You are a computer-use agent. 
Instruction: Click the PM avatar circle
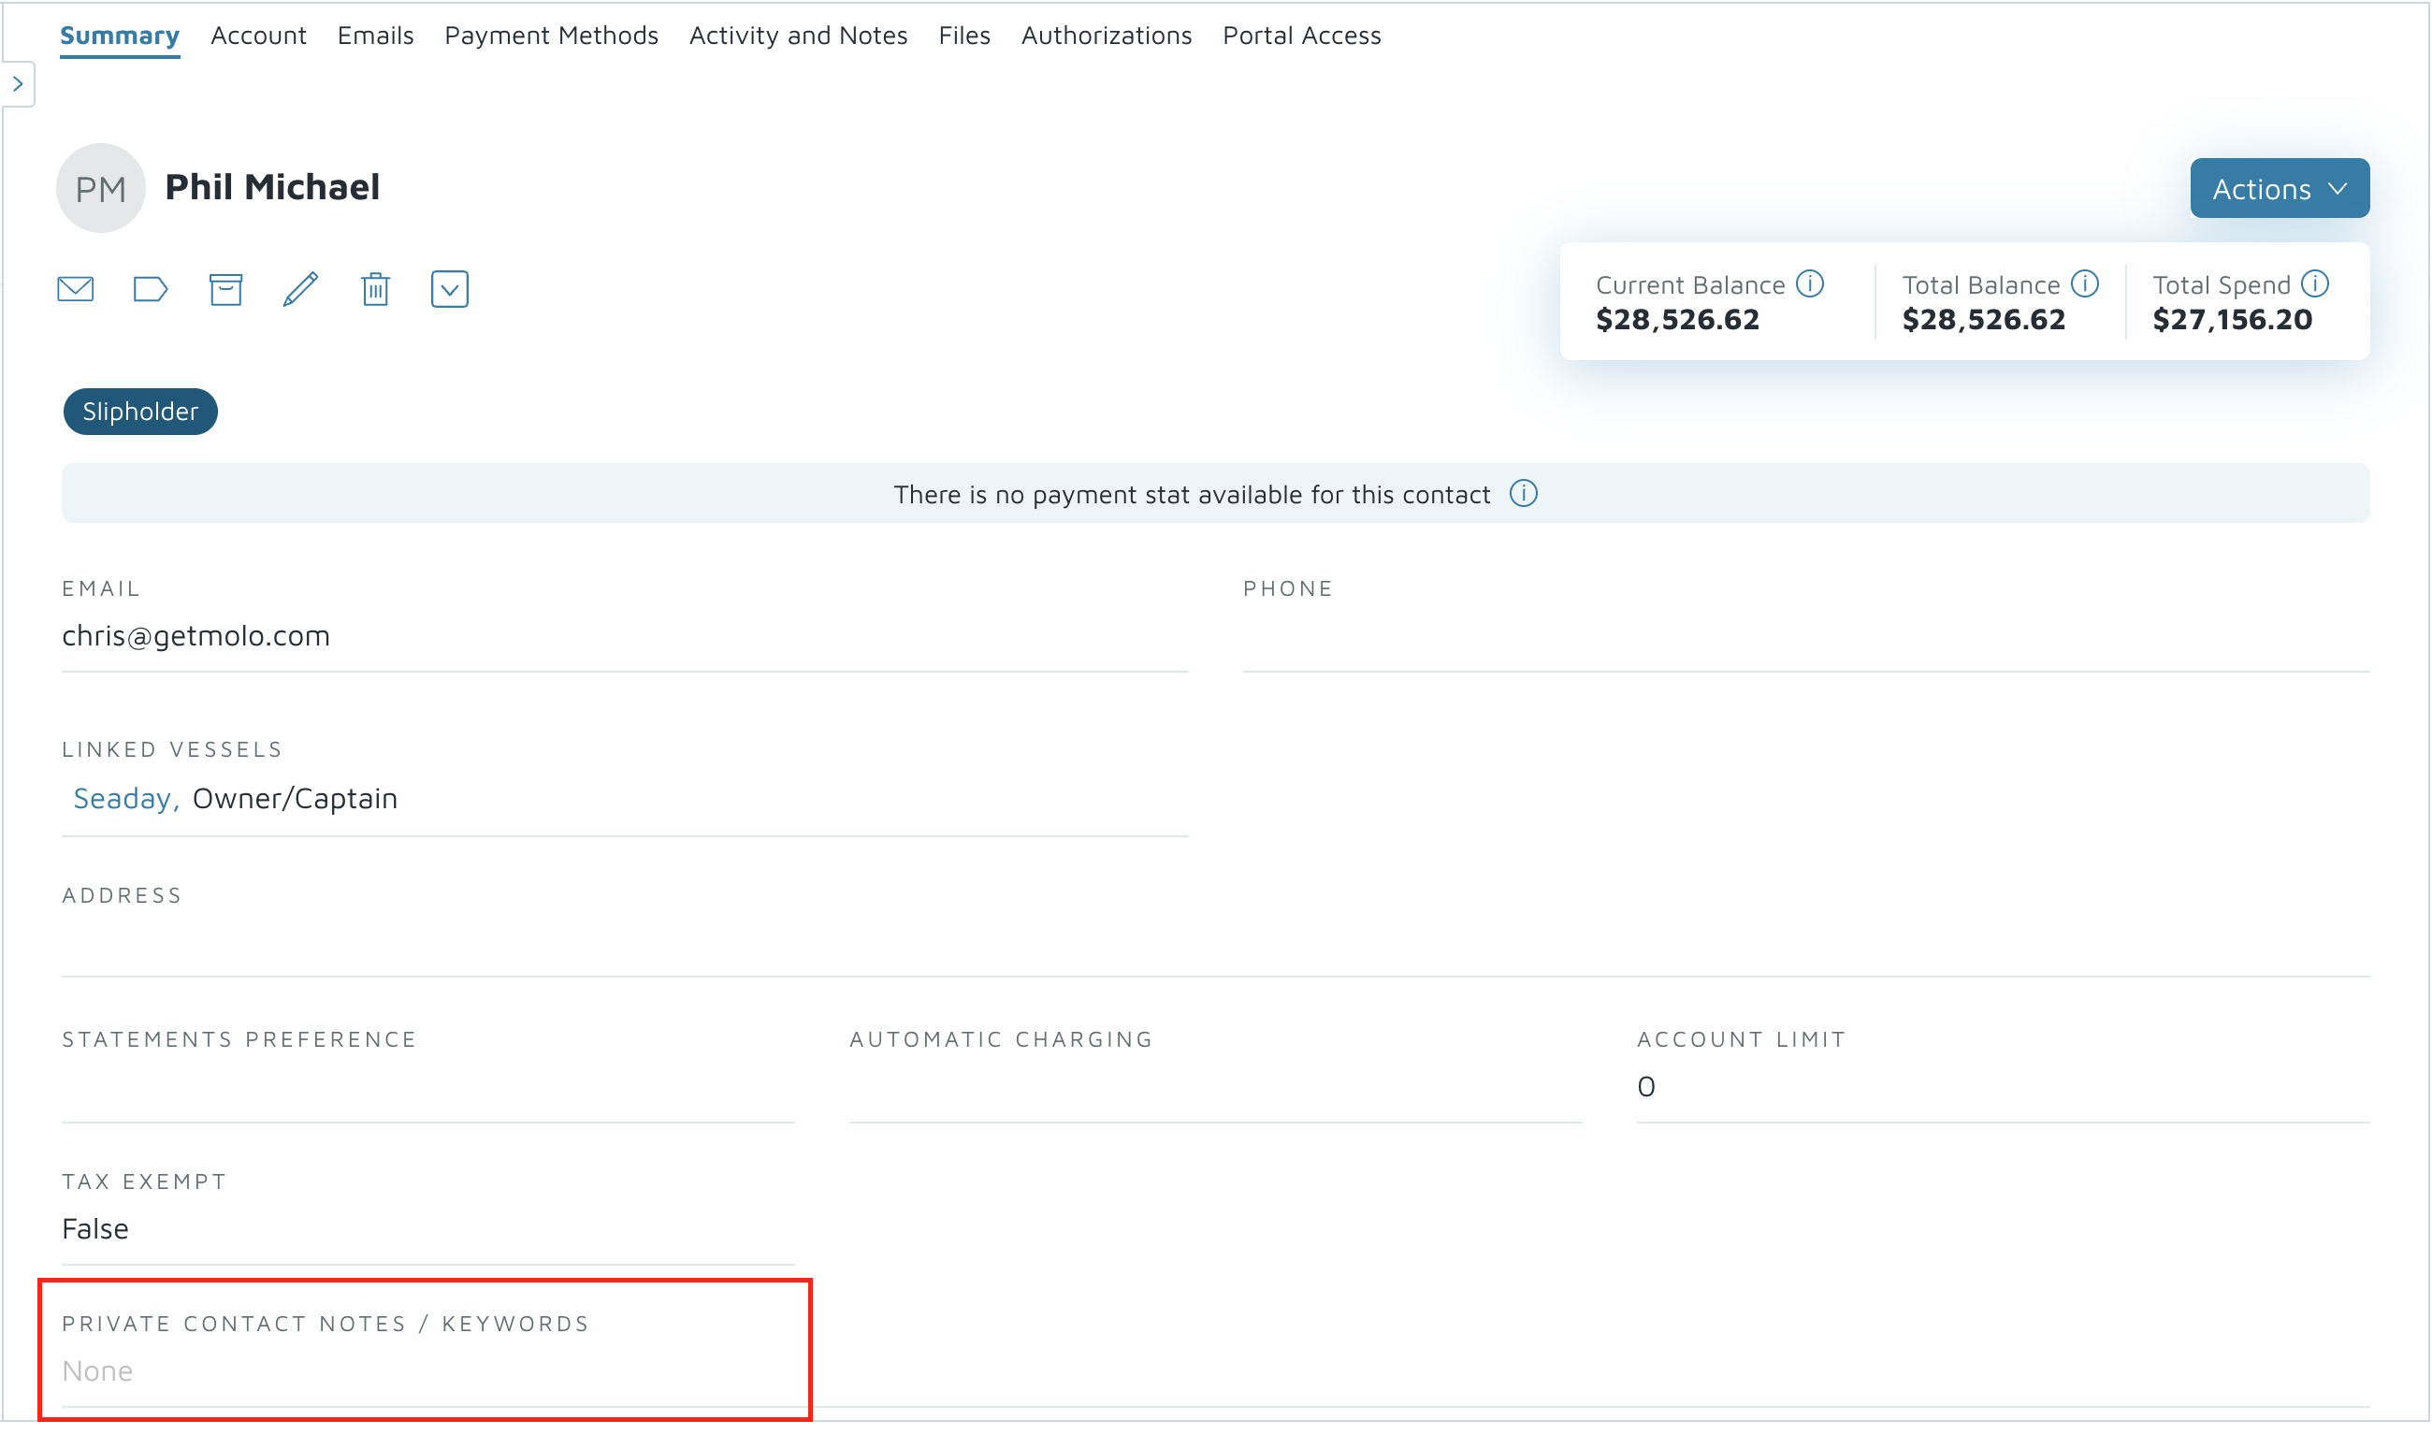pos(100,189)
